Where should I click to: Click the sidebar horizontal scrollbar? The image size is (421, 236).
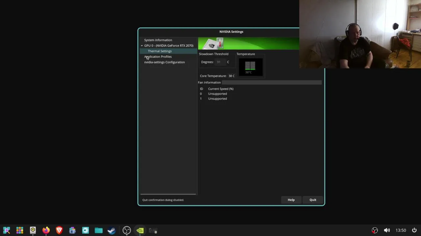(168, 194)
